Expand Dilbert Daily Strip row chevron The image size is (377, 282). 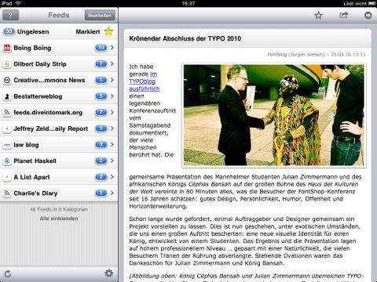112,63
